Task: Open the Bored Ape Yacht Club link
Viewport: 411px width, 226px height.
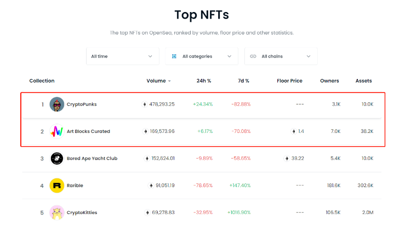Action: tap(92, 159)
